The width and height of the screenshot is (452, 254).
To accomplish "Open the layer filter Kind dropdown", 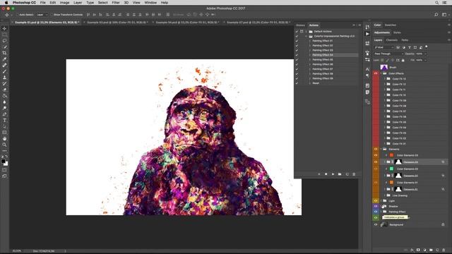I will coord(383,47).
